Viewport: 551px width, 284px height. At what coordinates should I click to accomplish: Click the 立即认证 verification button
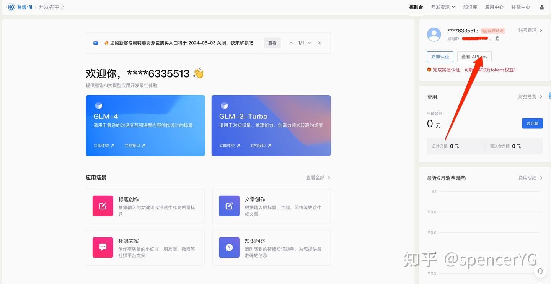[440, 56]
